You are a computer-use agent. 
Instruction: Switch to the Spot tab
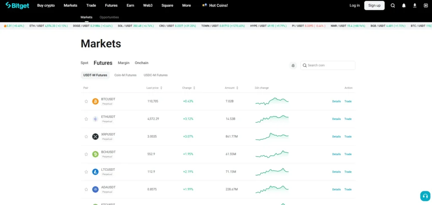pos(84,63)
